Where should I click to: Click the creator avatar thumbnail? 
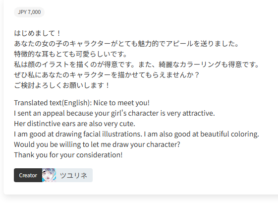tap(49, 175)
